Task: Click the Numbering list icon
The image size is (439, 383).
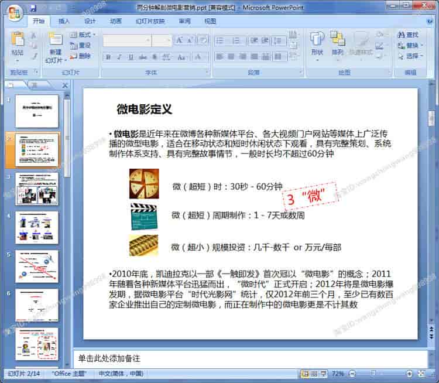Action: click(x=237, y=41)
